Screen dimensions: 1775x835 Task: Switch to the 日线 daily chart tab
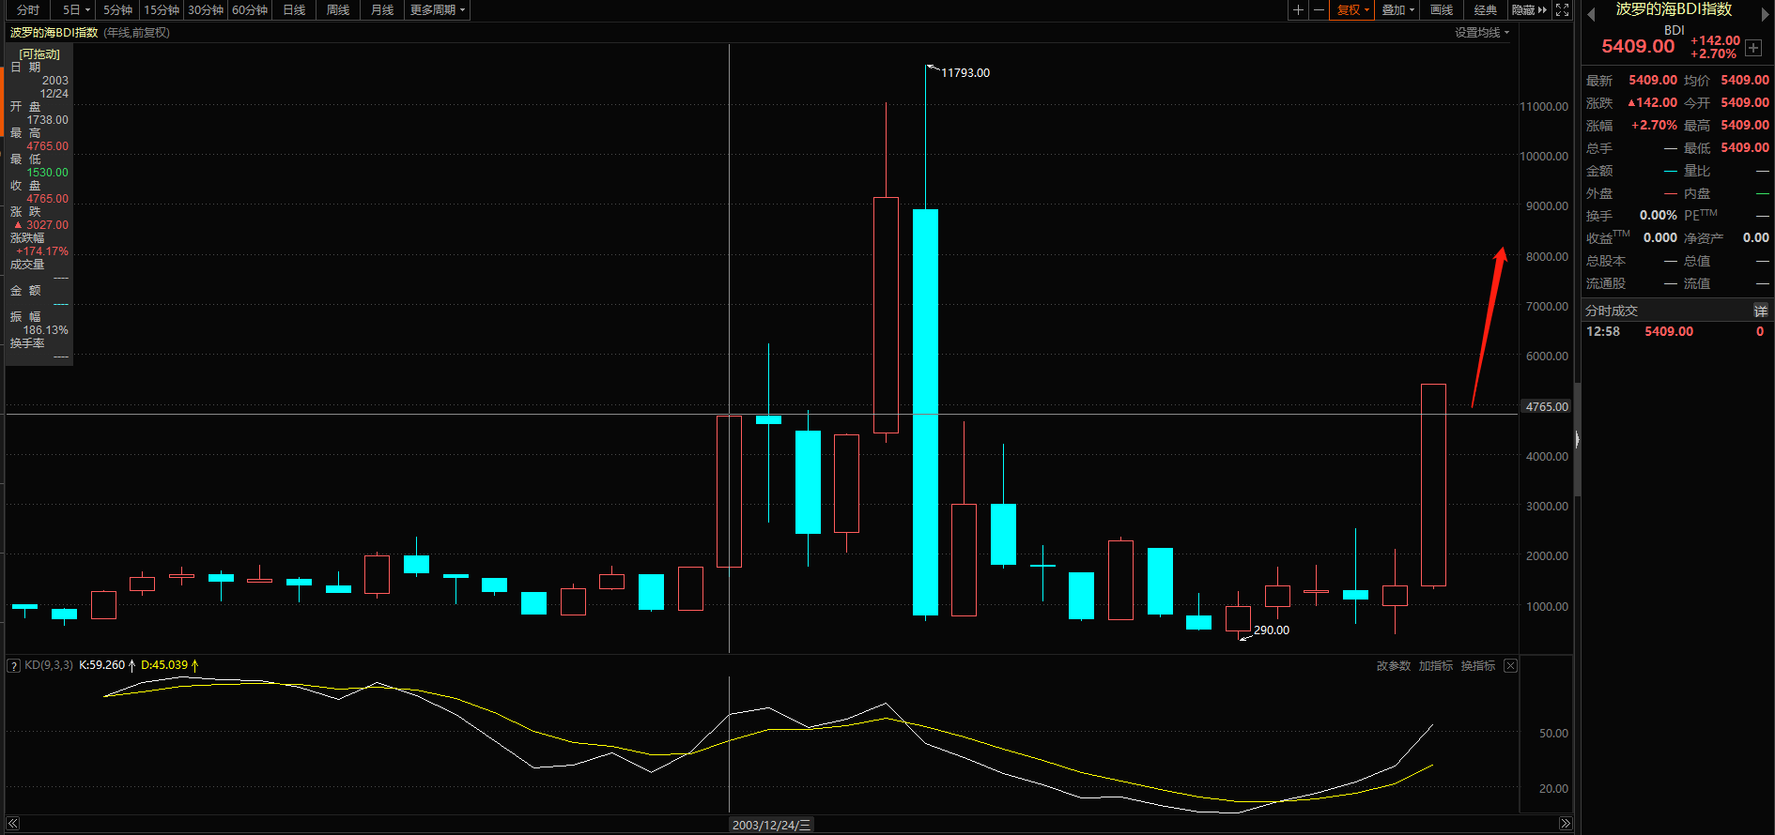coord(294,10)
